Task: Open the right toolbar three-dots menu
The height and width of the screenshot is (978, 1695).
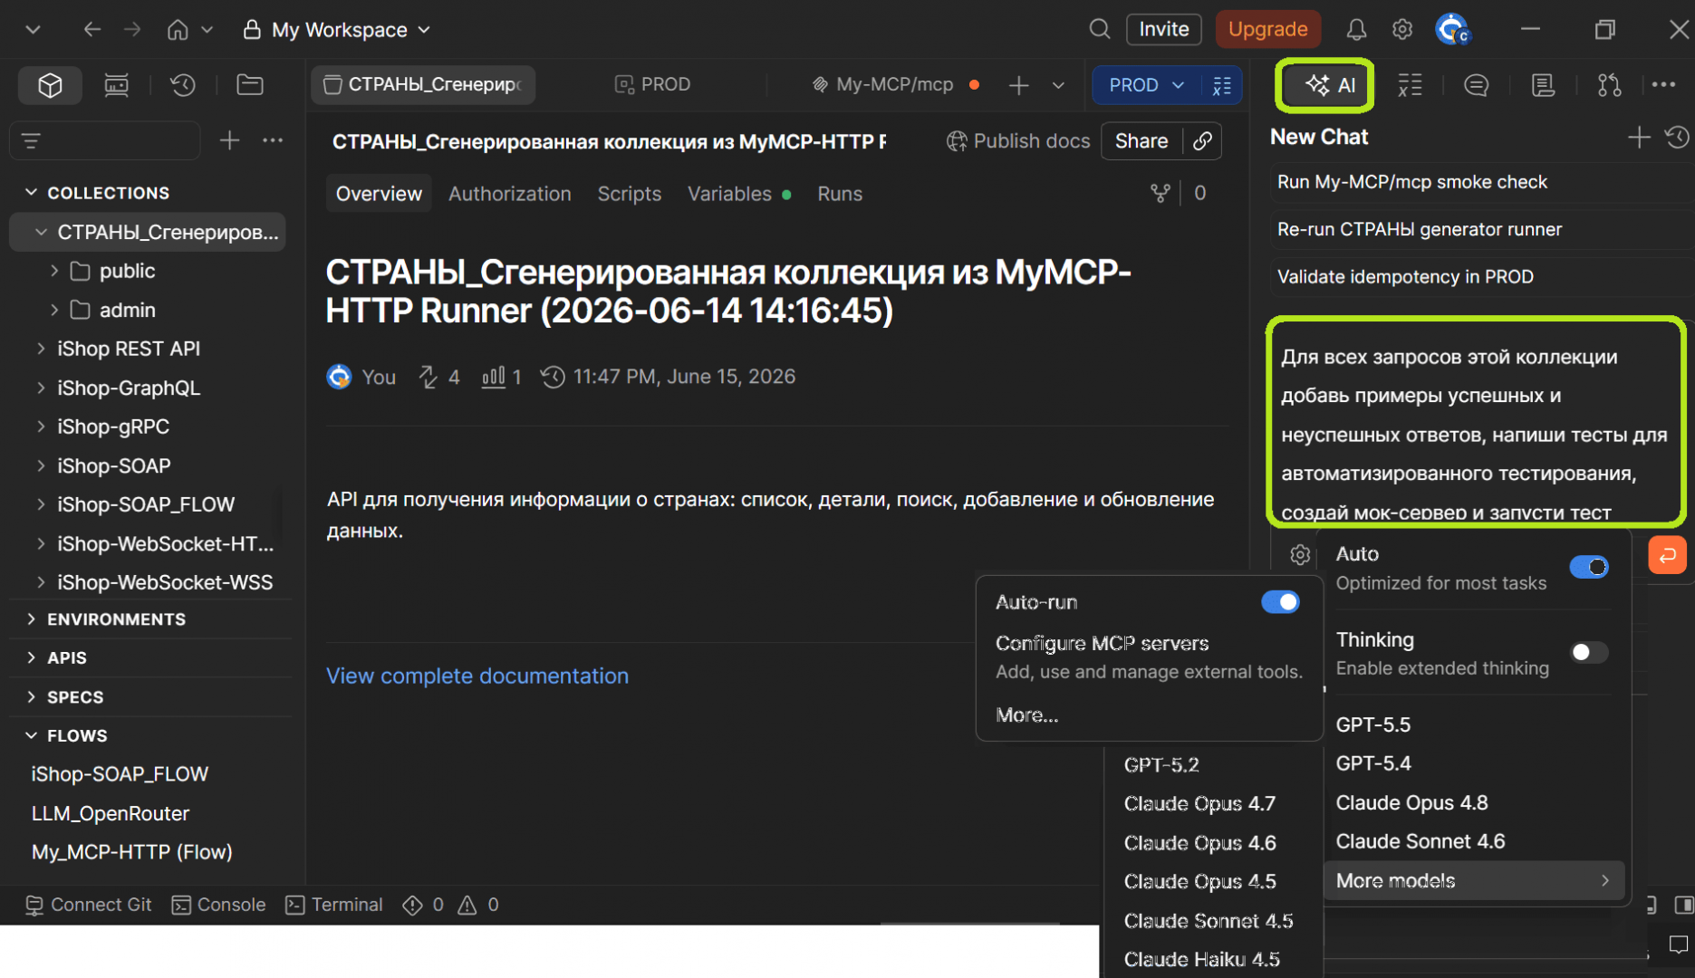Action: coord(1663,84)
